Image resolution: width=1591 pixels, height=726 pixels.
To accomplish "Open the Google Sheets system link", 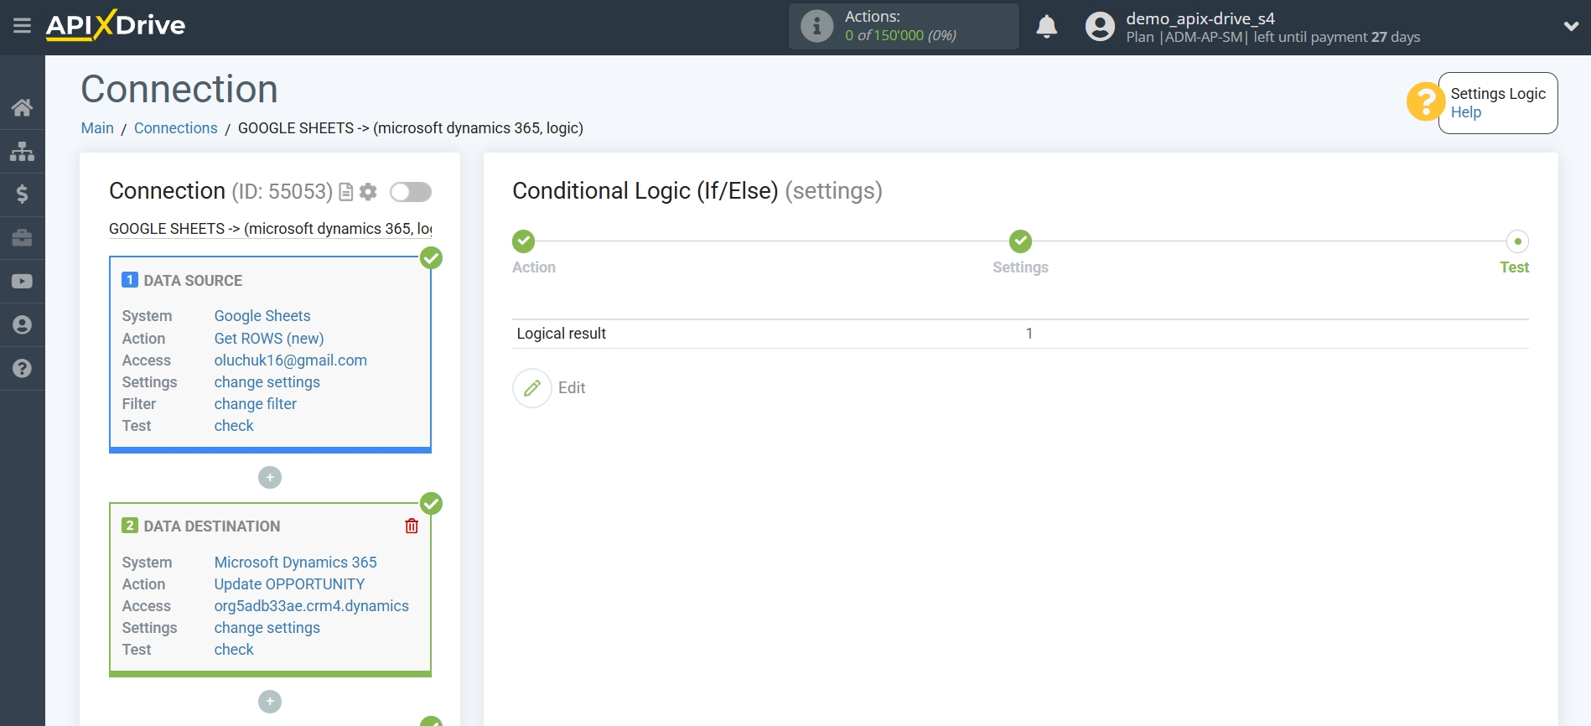I will [262, 316].
